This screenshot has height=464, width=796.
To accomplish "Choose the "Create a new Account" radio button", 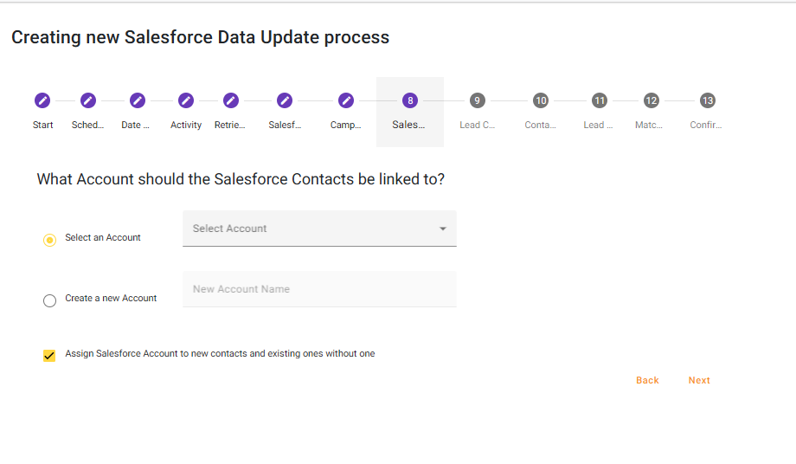I will [x=49, y=300].
